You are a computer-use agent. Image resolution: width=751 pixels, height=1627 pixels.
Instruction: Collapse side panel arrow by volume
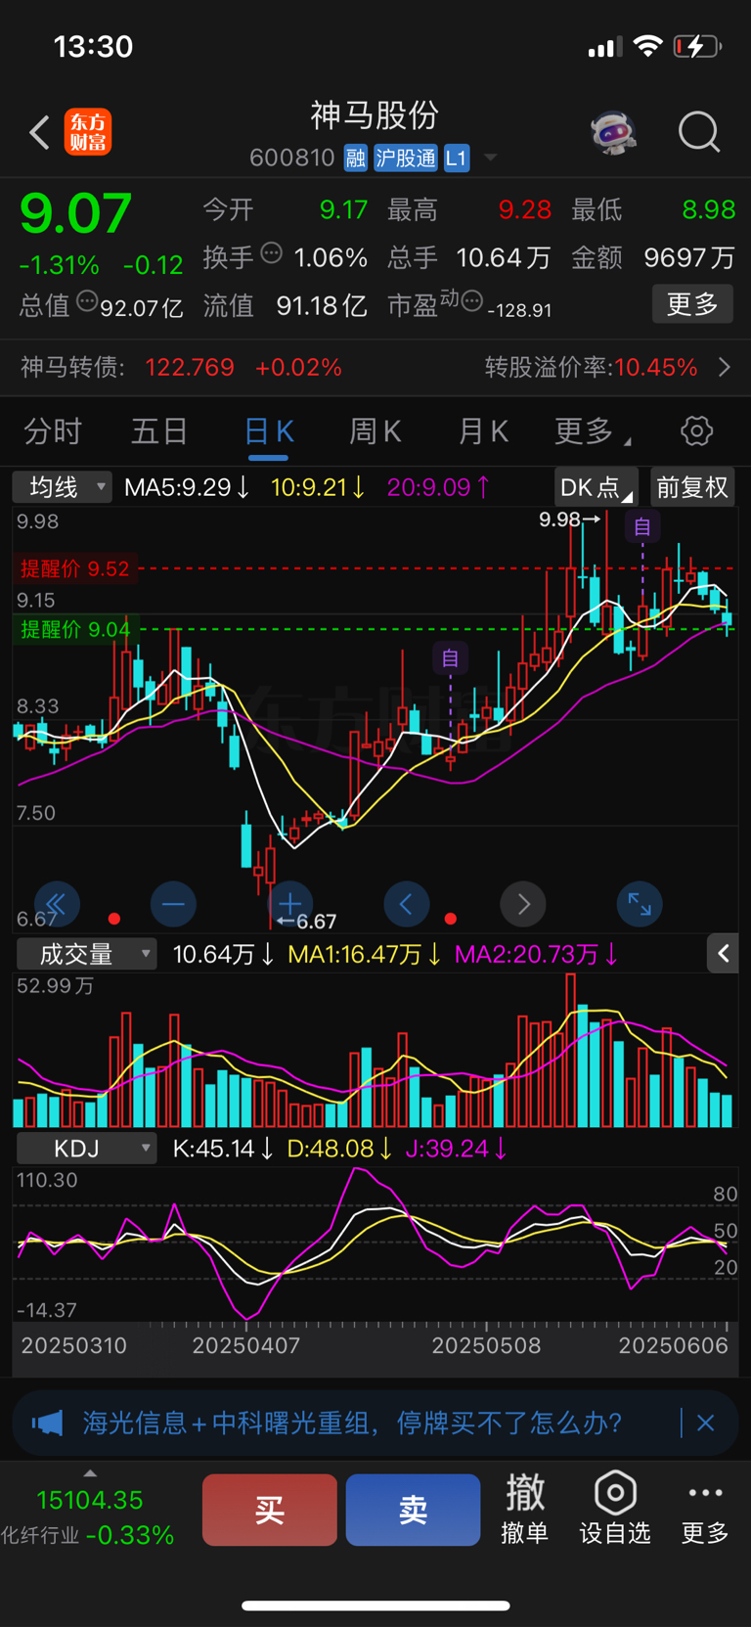(723, 953)
